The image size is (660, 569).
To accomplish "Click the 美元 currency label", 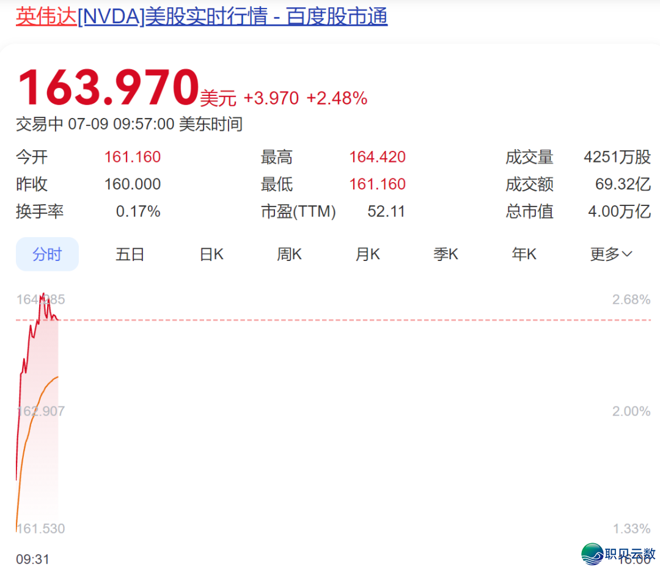I will point(218,98).
